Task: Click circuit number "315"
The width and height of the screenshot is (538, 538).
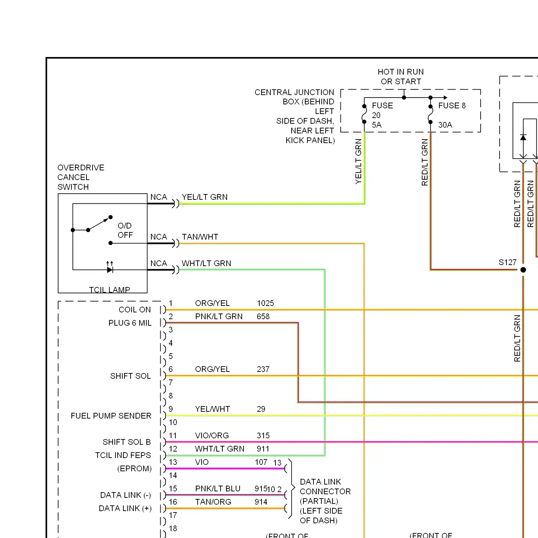Action: pyautogui.click(x=263, y=435)
